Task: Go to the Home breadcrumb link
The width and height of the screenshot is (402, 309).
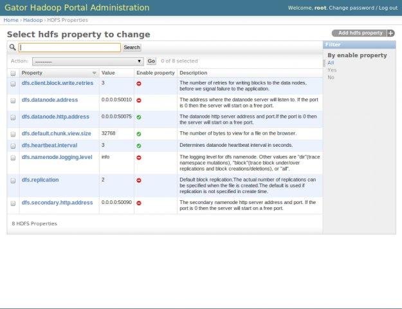Action: (x=11, y=20)
